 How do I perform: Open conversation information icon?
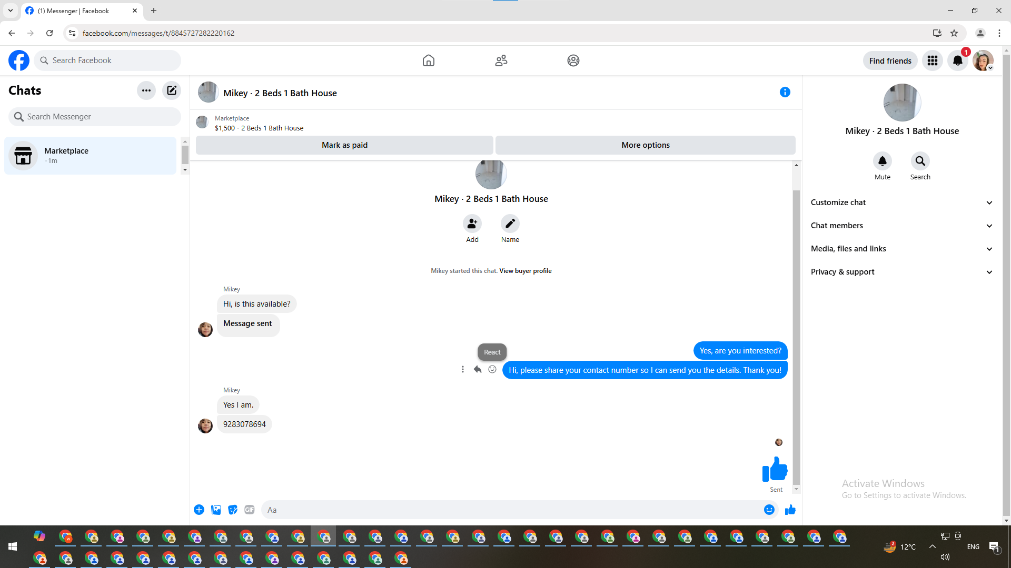point(785,92)
